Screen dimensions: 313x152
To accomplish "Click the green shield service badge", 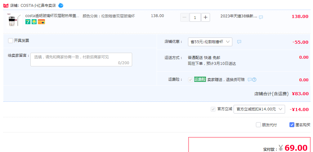I will click(34, 22).
